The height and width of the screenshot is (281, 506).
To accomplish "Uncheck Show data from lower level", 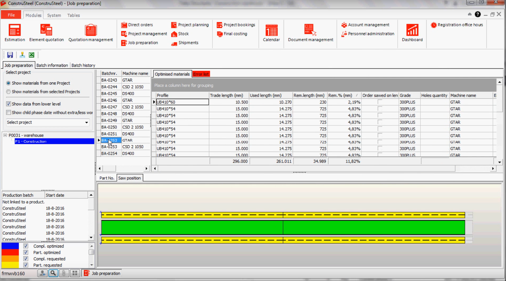I will click(9, 104).
